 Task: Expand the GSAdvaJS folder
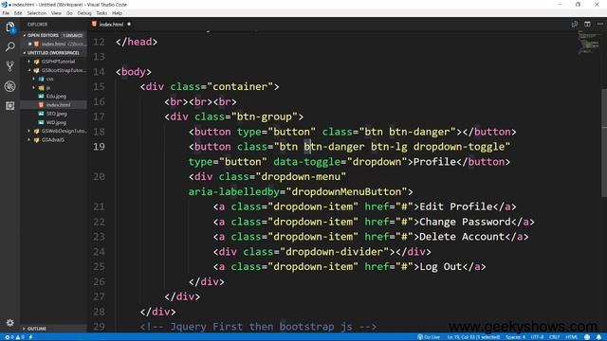coord(29,139)
